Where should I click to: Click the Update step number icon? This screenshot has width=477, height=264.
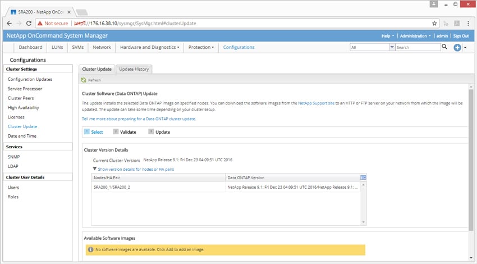point(151,131)
